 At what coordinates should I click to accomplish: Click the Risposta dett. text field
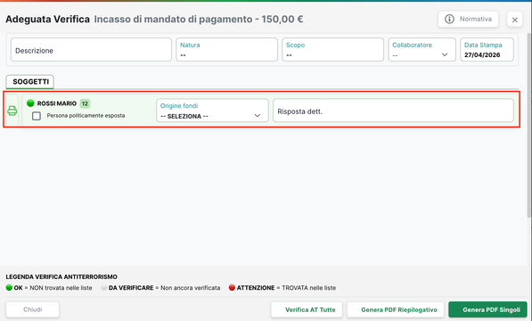click(393, 111)
